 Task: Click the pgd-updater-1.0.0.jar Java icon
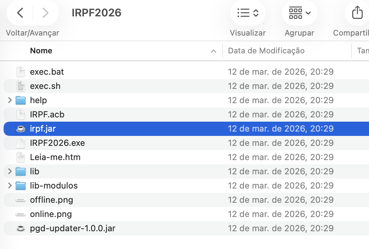pos(20,228)
